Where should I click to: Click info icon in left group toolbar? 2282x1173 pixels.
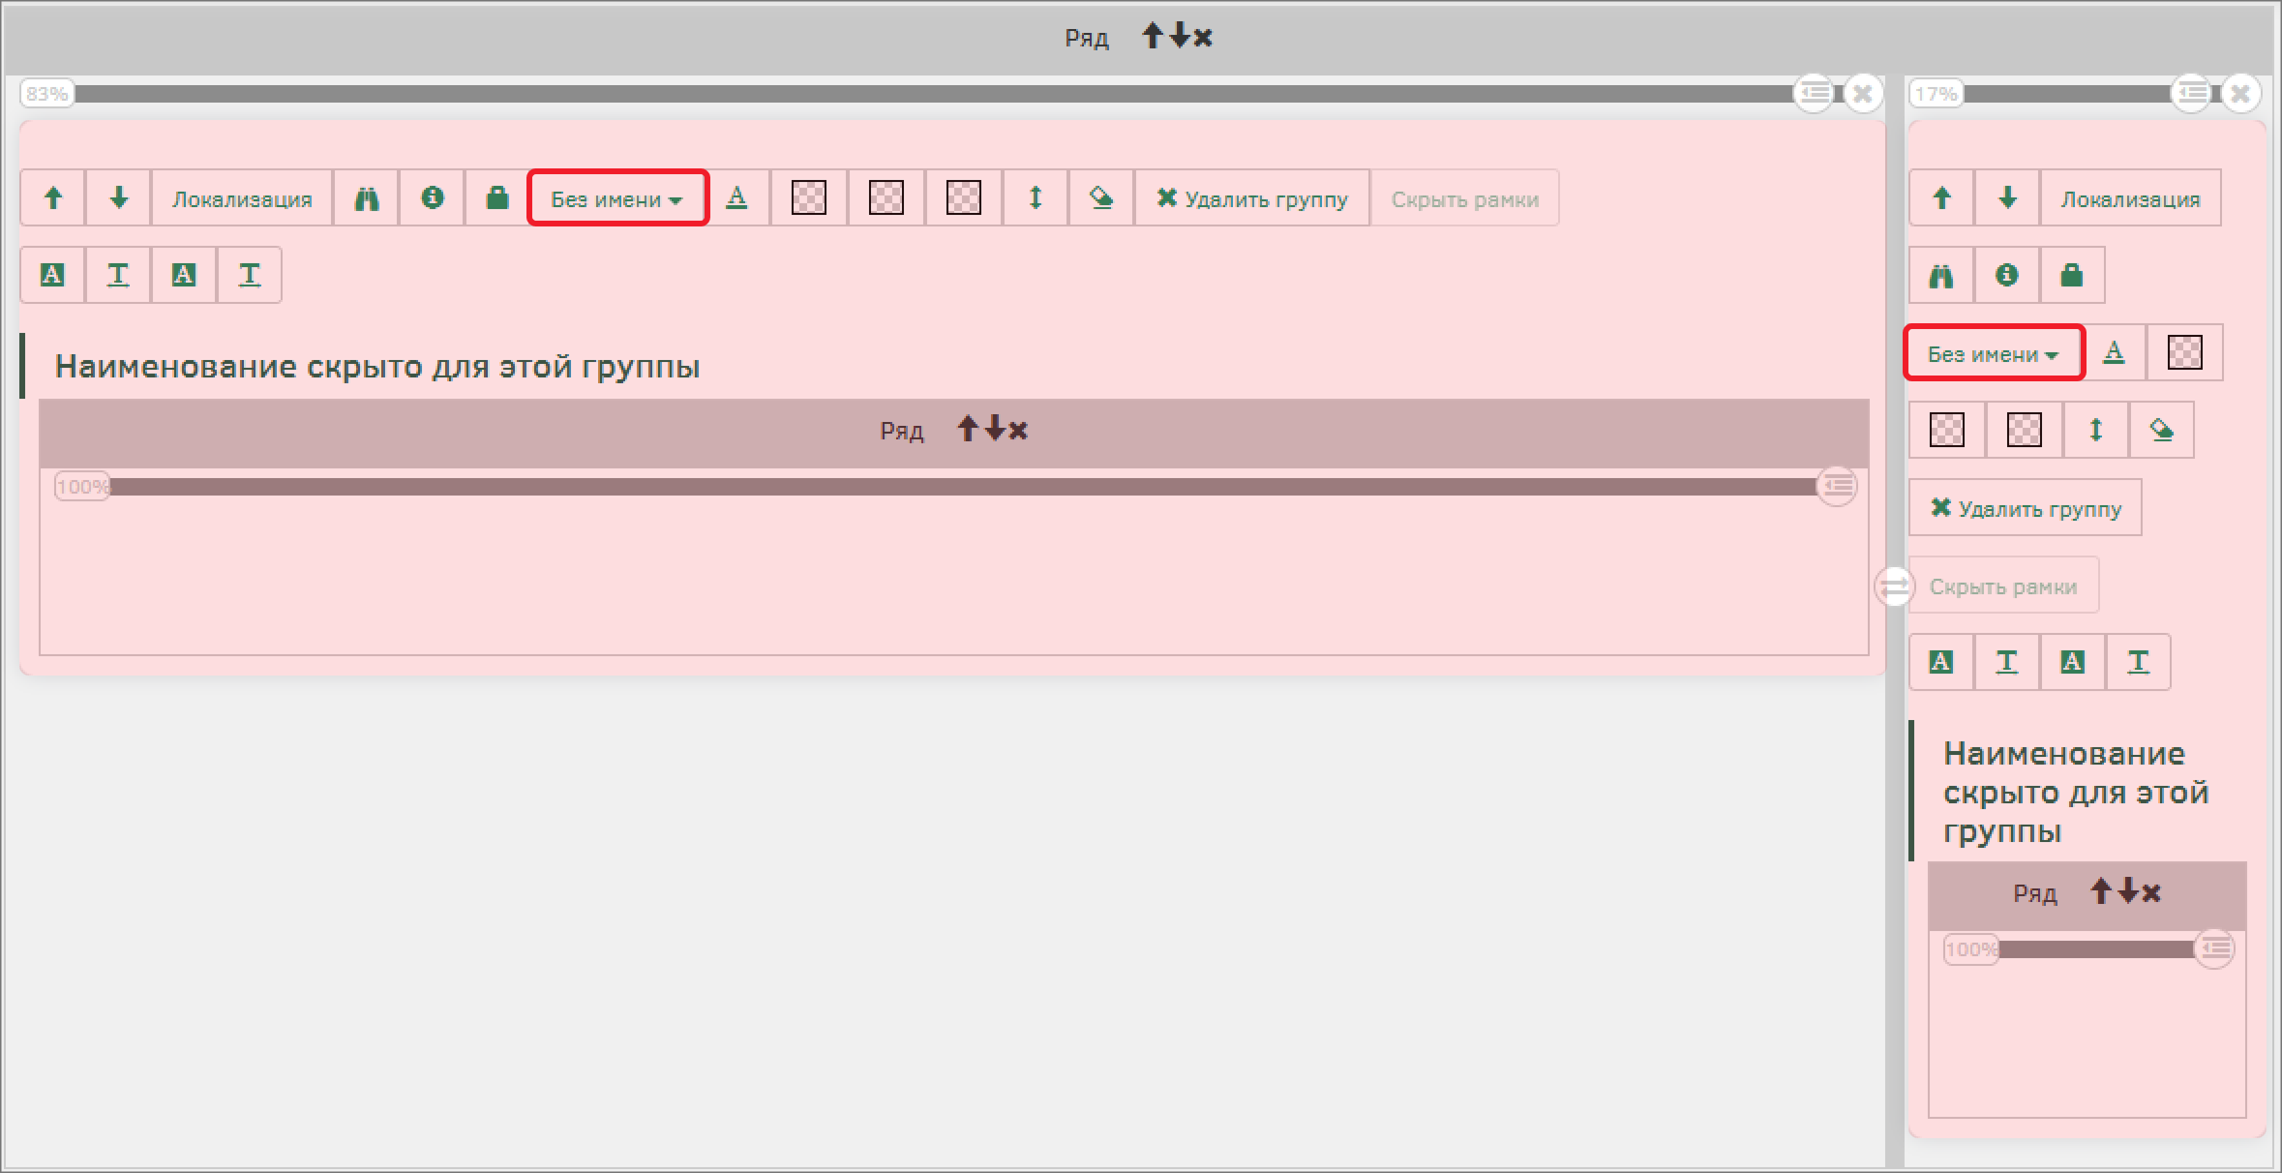click(433, 198)
